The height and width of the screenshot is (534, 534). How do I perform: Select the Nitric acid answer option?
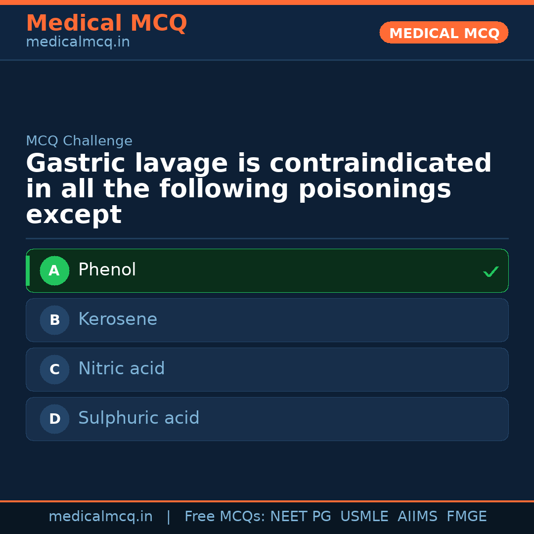(267, 369)
